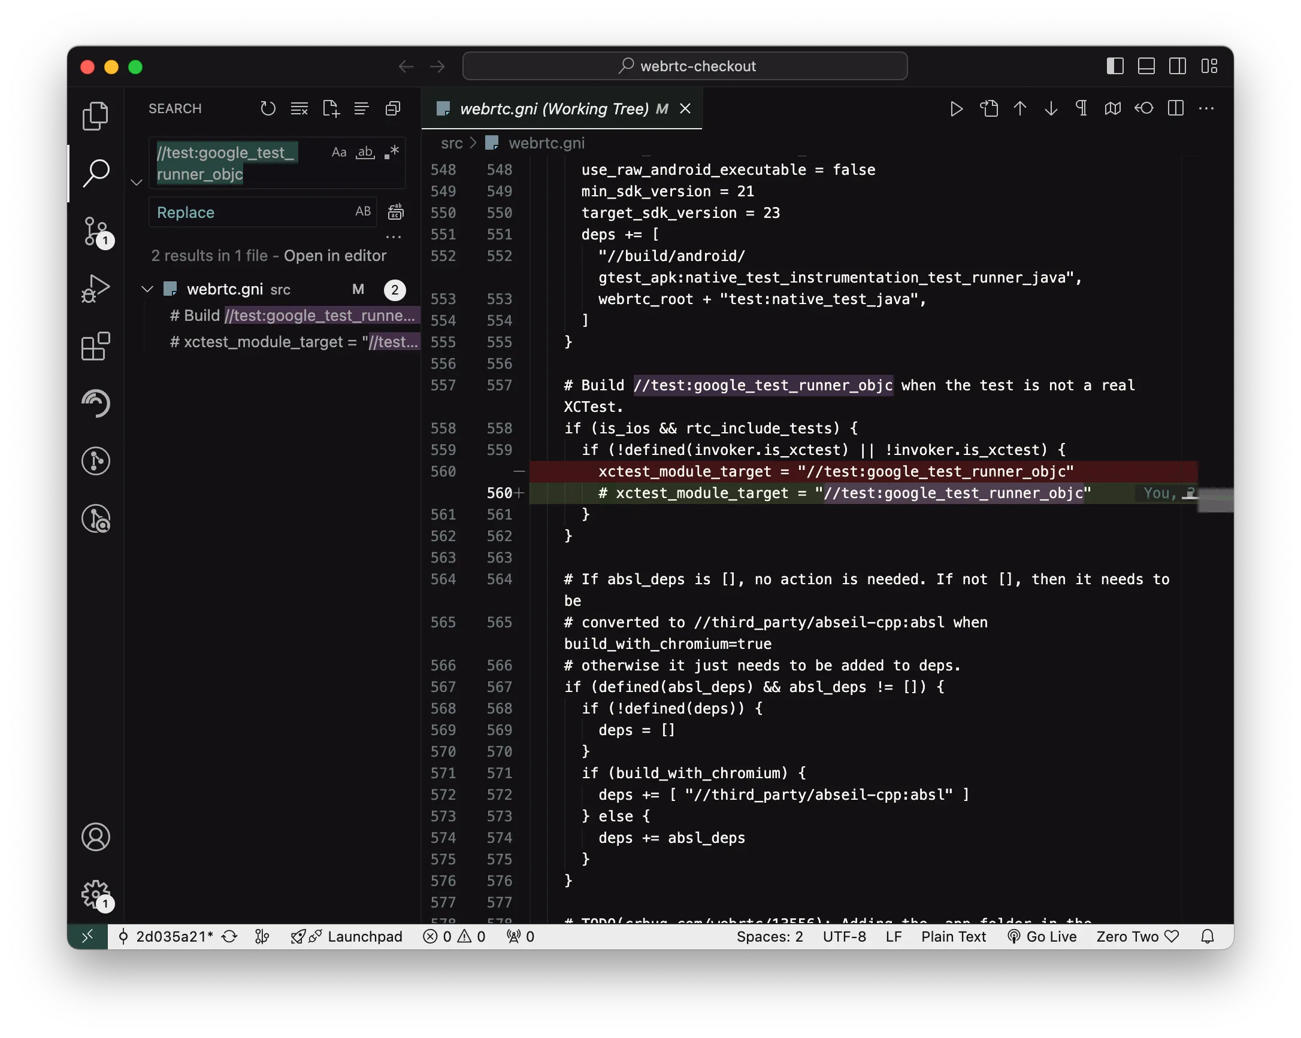
Task: Click the Clear Search Results icon
Action: click(x=299, y=108)
